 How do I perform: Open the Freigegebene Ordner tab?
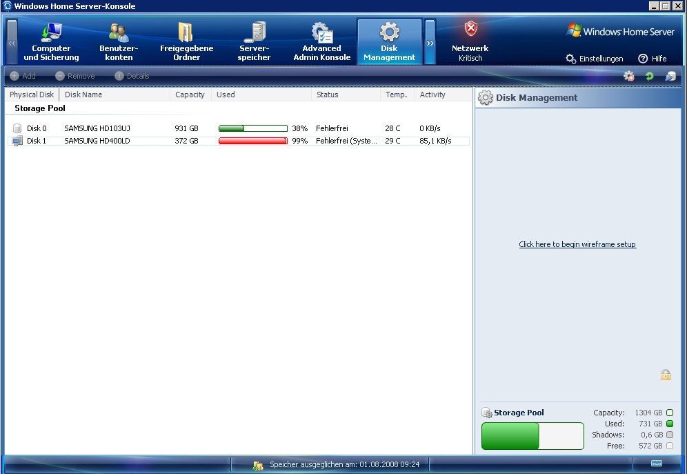click(187, 41)
